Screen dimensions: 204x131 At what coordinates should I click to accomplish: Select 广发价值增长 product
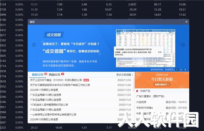(x=150, y=96)
